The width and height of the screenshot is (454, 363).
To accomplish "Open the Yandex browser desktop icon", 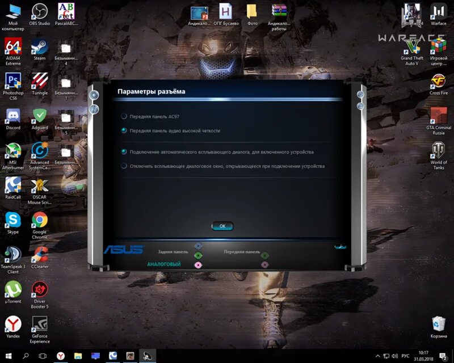I will tap(13, 327).
